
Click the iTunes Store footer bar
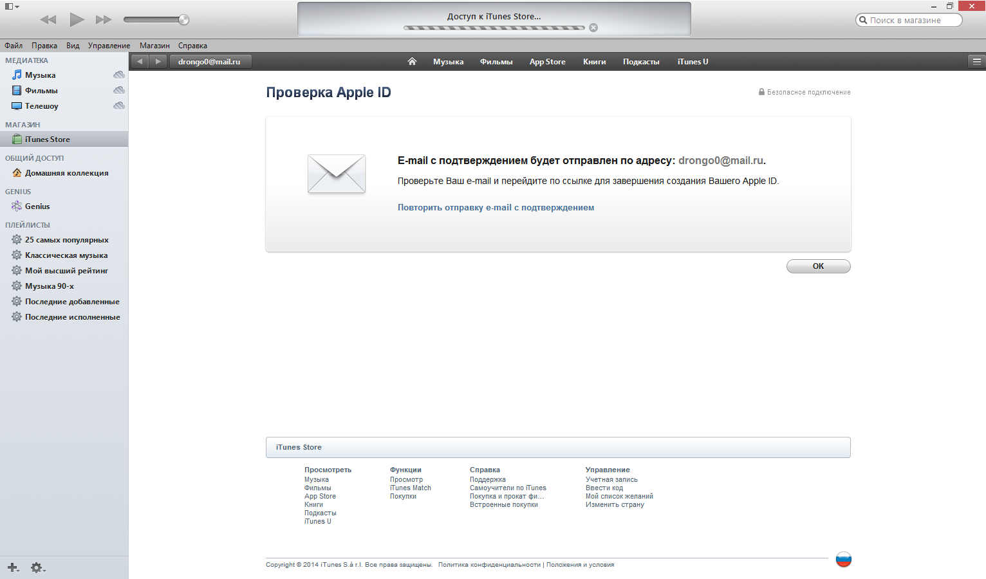pyautogui.click(x=558, y=447)
